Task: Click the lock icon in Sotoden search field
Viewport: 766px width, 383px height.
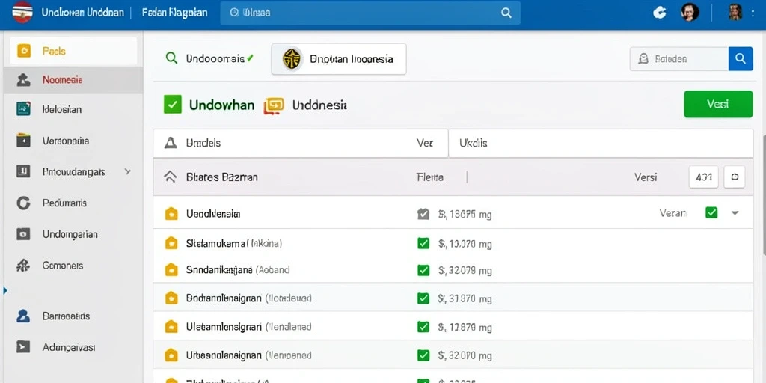Action: click(643, 59)
